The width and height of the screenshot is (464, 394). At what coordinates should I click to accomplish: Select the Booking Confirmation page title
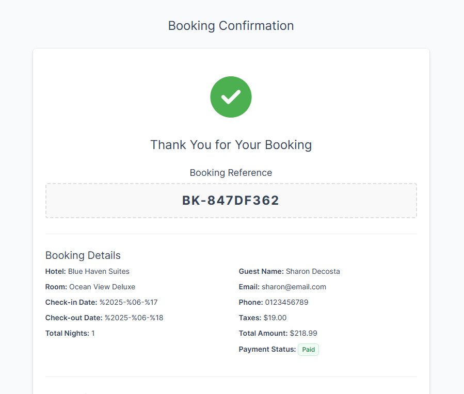click(231, 26)
